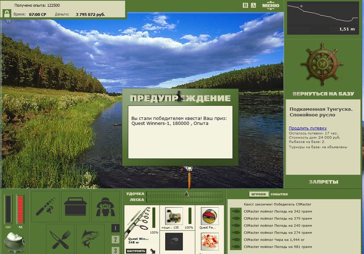Click the groundbait pot icon

click(x=15, y=242)
